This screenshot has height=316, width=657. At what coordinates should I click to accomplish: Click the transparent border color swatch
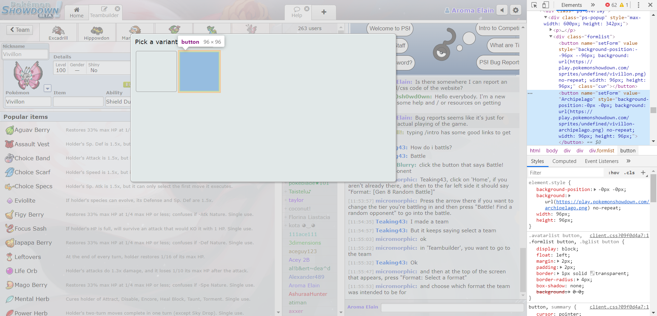tap(592, 274)
